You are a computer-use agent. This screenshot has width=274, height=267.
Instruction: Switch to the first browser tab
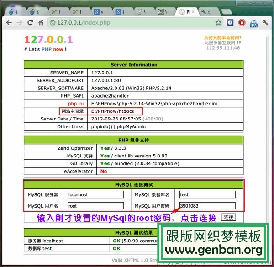(x=15, y=12)
